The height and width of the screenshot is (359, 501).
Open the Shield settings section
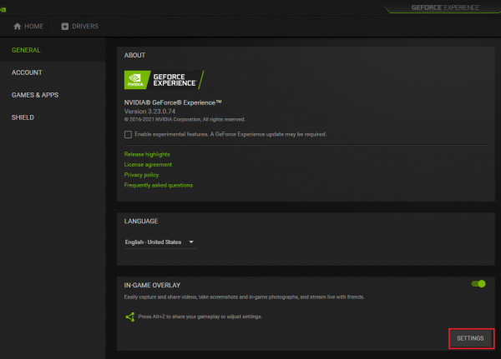coord(23,117)
